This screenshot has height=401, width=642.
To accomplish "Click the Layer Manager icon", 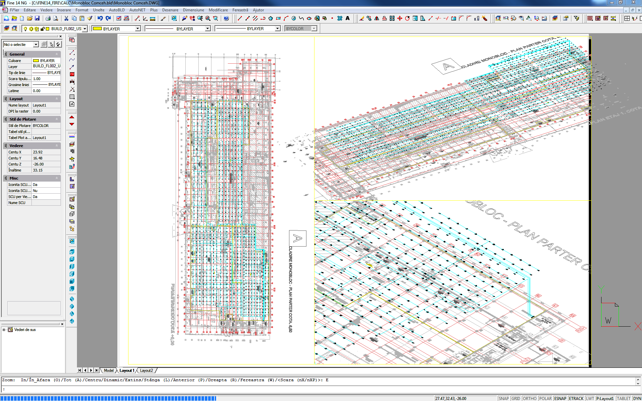I will point(6,28).
